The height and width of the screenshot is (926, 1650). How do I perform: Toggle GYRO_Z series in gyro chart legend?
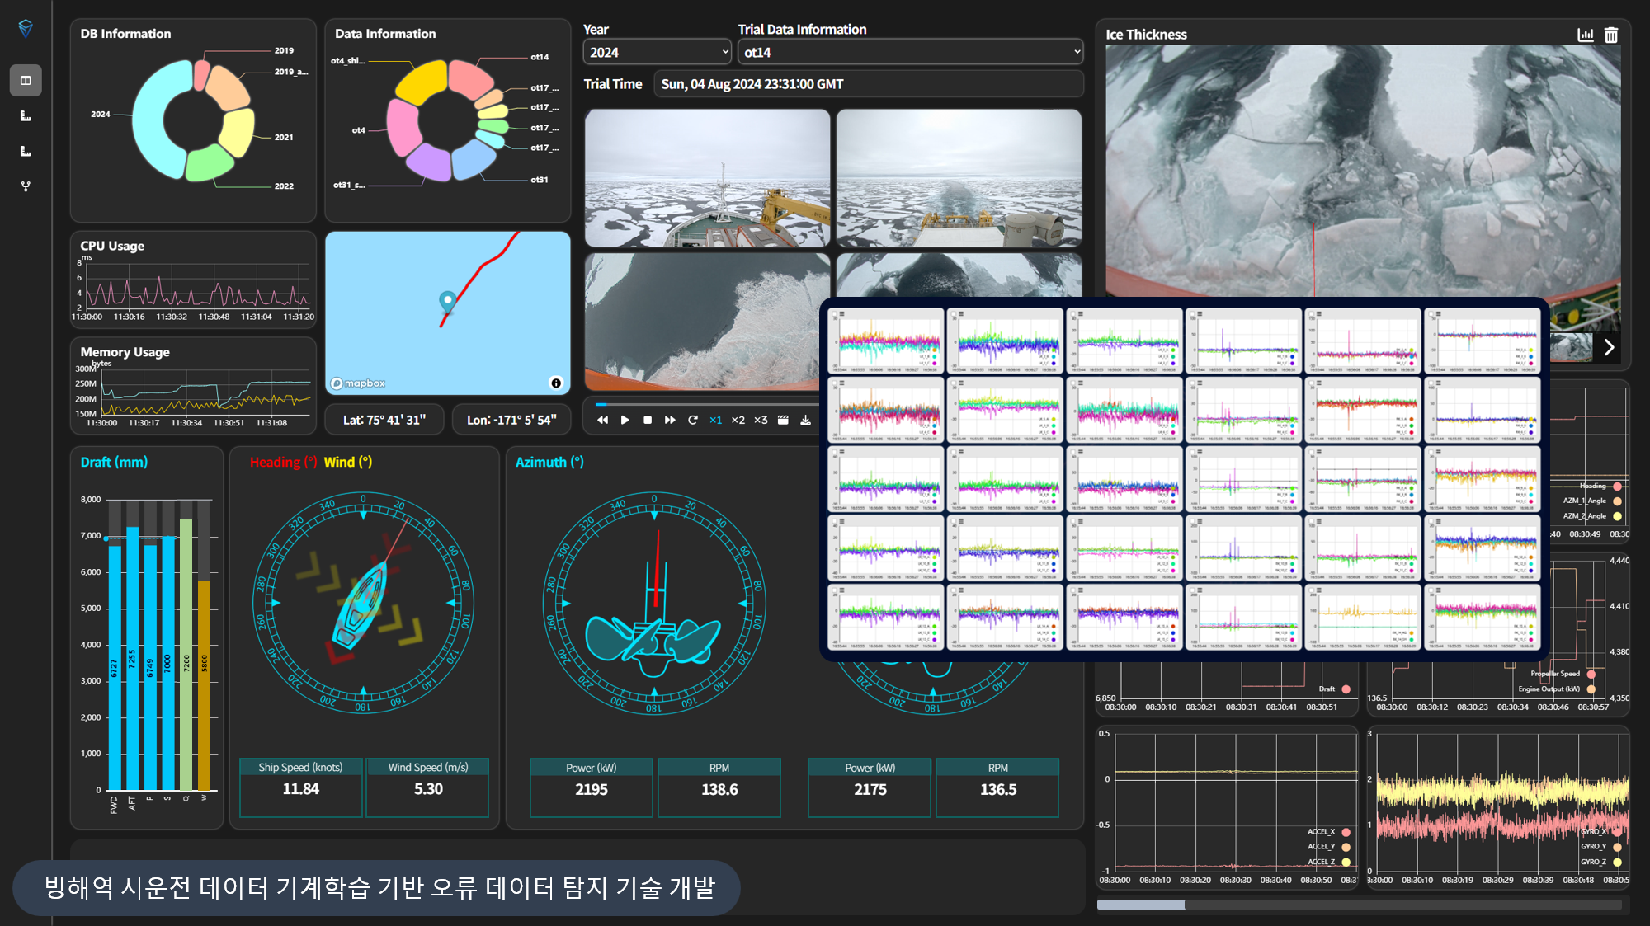coord(1617,862)
